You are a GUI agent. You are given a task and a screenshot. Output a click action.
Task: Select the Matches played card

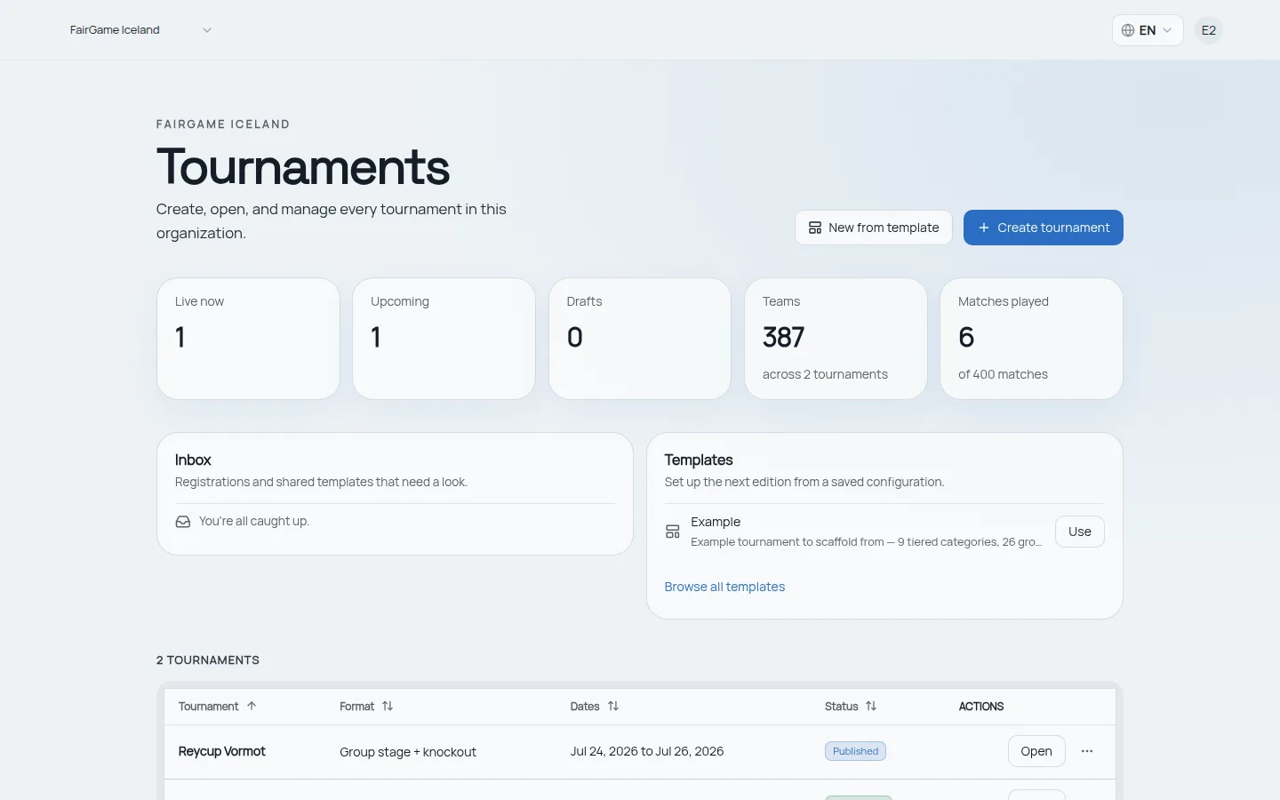pyautogui.click(x=1031, y=339)
